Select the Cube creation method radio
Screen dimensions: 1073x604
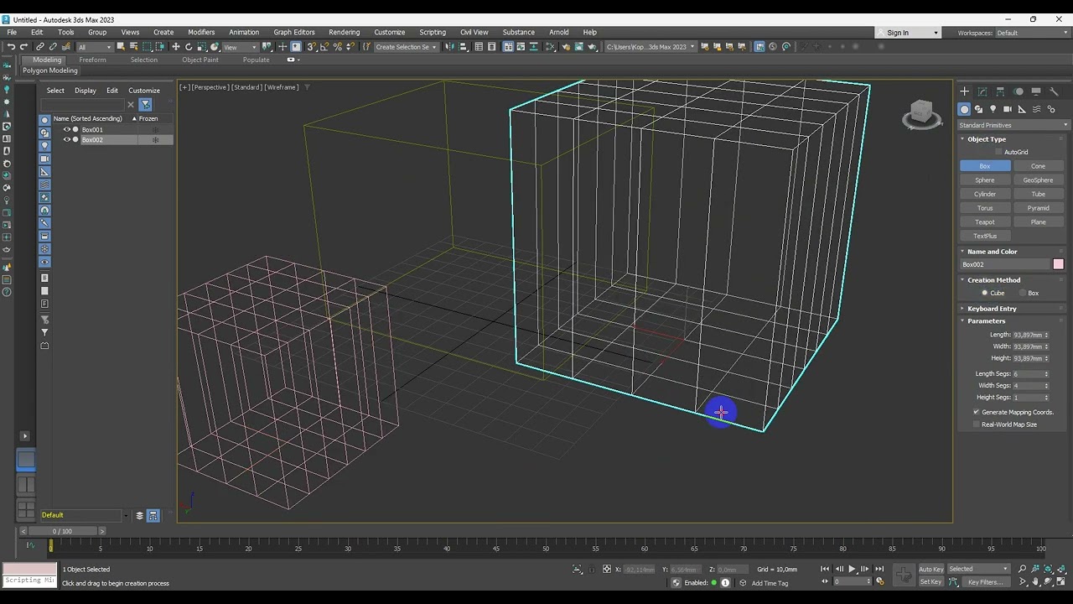click(x=985, y=293)
